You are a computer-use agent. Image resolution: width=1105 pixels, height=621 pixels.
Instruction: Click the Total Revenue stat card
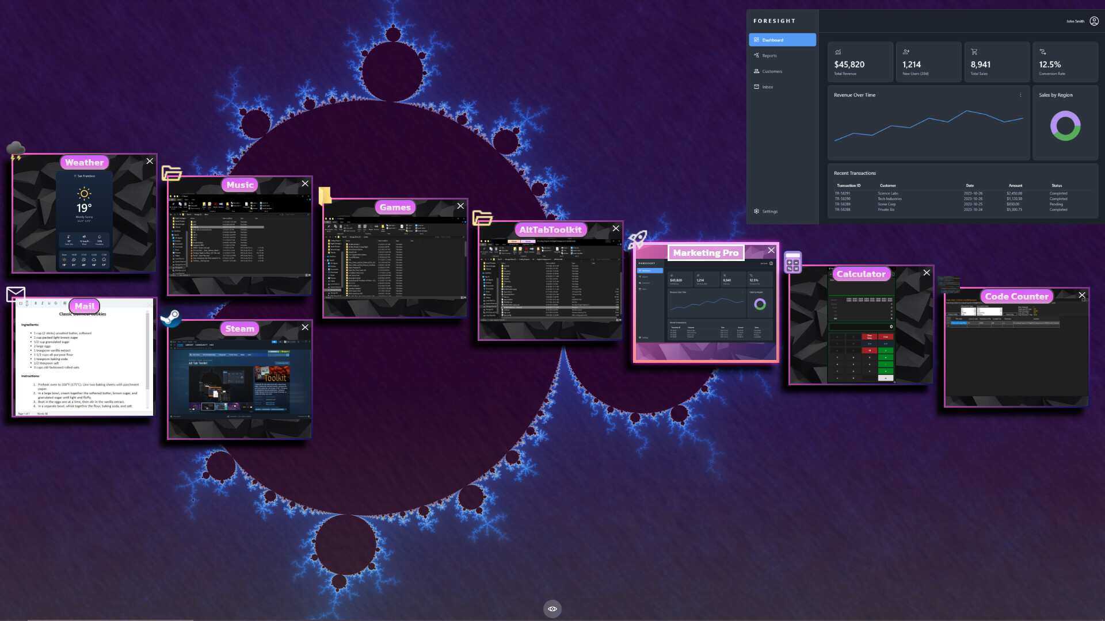[860, 62]
